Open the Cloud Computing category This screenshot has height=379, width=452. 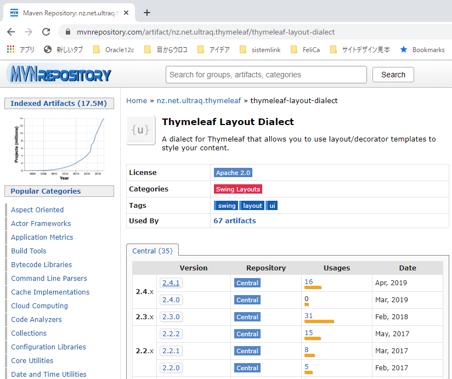(x=39, y=306)
